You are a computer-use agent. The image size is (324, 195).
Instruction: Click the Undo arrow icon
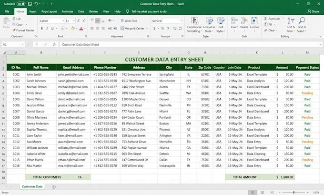(36, 4)
